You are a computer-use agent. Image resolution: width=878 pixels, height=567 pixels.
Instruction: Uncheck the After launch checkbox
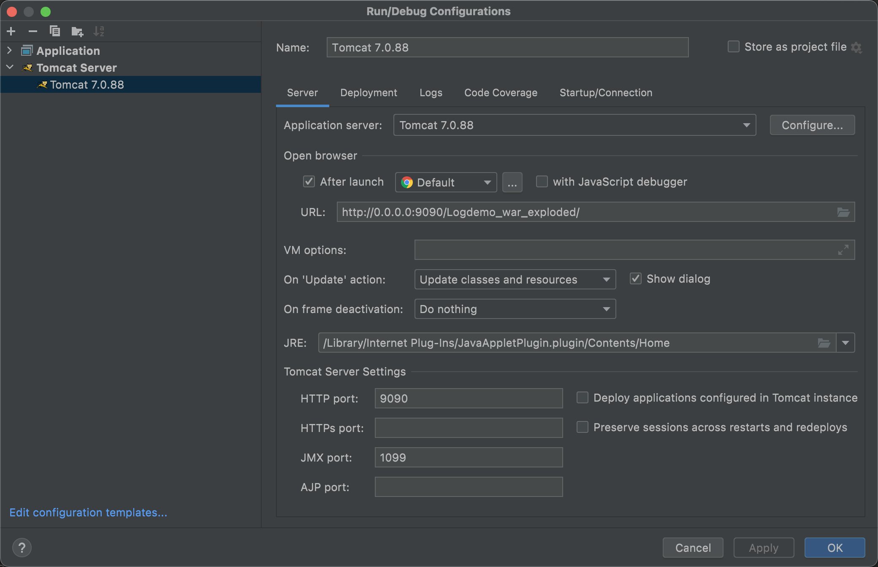coord(309,181)
